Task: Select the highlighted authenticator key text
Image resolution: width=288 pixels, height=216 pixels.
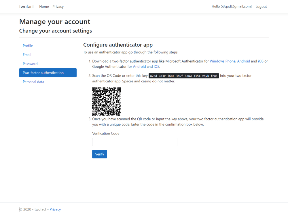Action: tap(183, 75)
